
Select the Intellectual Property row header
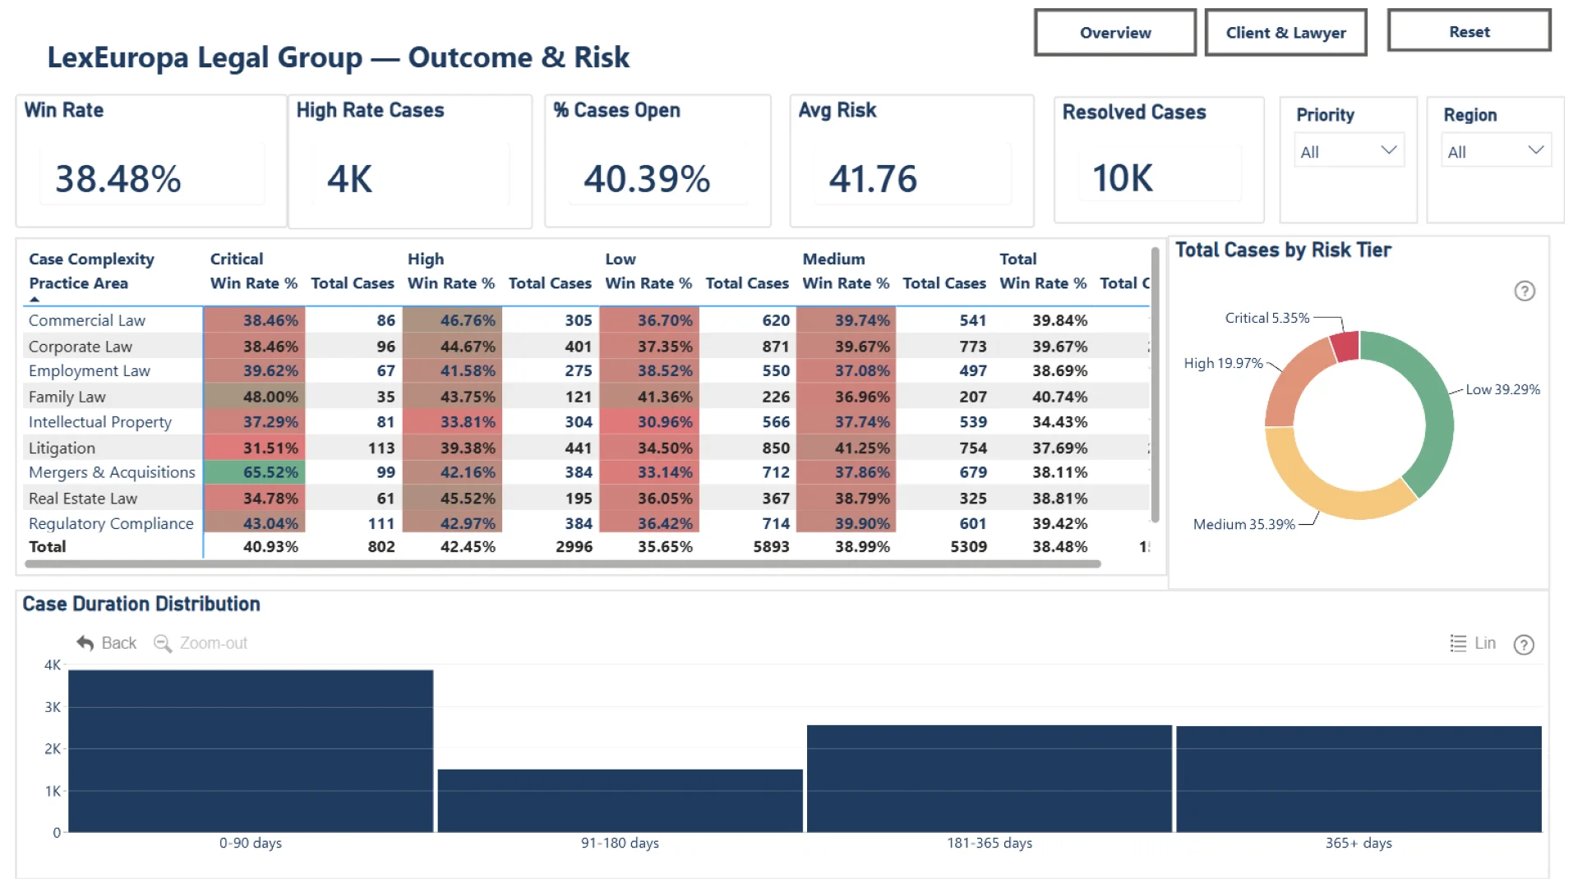click(100, 422)
